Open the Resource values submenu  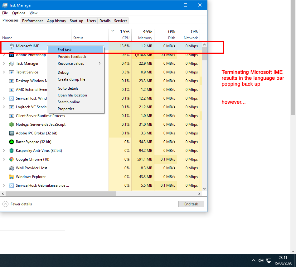click(75, 63)
